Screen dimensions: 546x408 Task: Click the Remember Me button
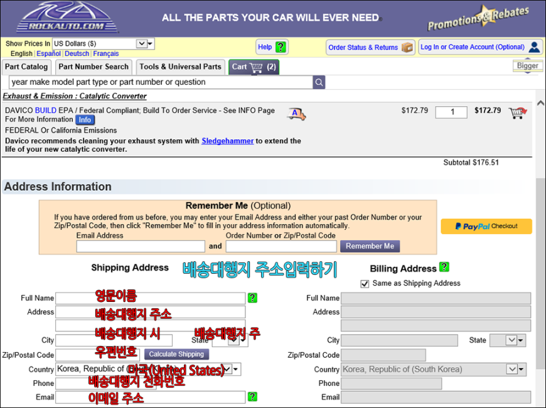coord(370,246)
